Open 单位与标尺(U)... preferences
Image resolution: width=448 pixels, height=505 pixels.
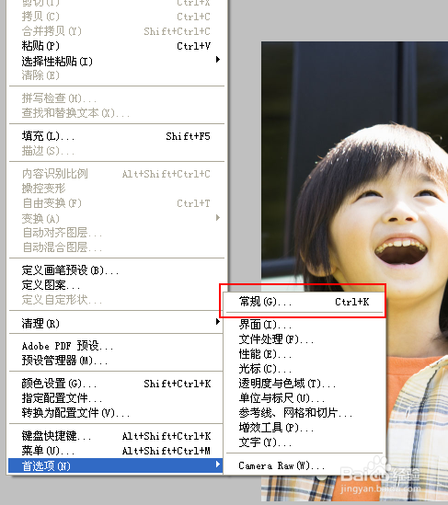pyautogui.click(x=304, y=398)
